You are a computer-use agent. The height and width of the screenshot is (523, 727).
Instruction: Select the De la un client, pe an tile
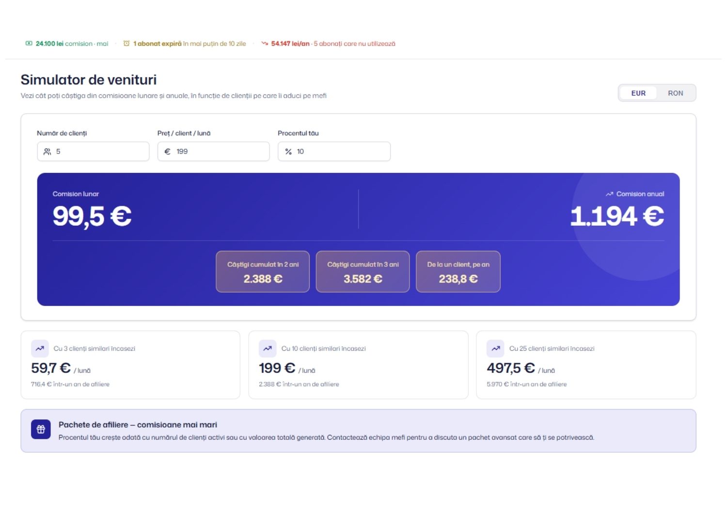(458, 272)
